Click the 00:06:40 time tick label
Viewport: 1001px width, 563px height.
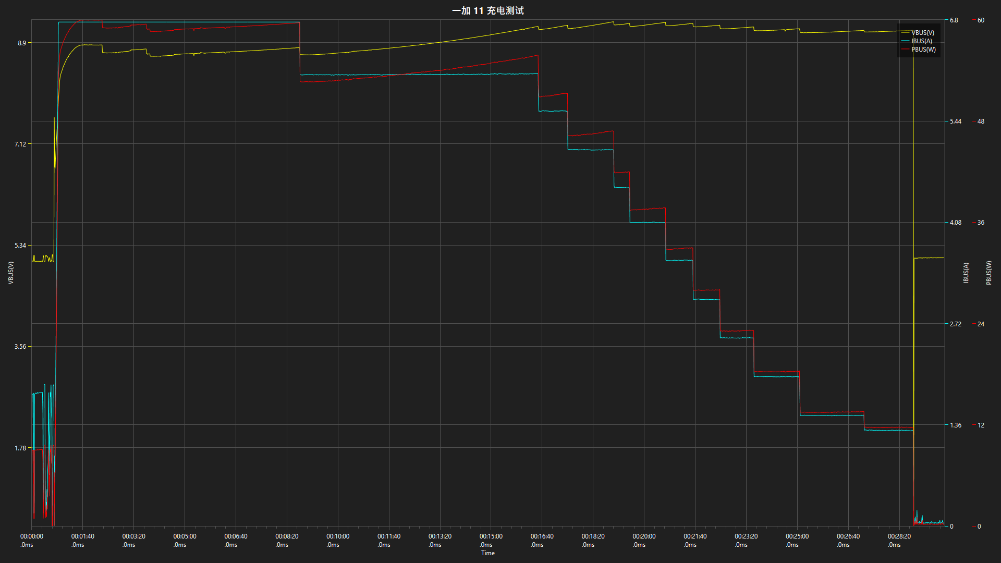pos(236,540)
